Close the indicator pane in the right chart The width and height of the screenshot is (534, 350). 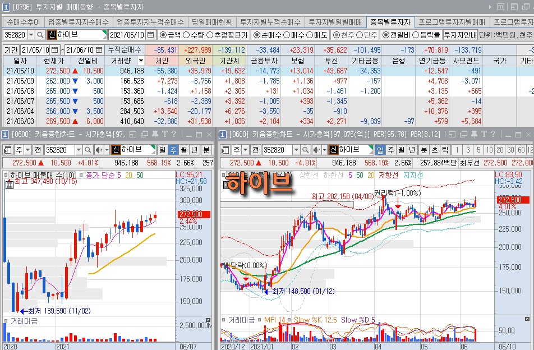(x=527, y=319)
